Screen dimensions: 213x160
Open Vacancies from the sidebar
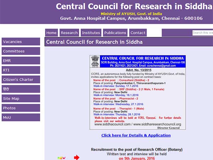21,42
